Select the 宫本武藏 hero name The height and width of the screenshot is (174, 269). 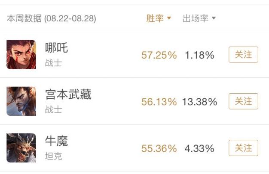click(x=68, y=94)
